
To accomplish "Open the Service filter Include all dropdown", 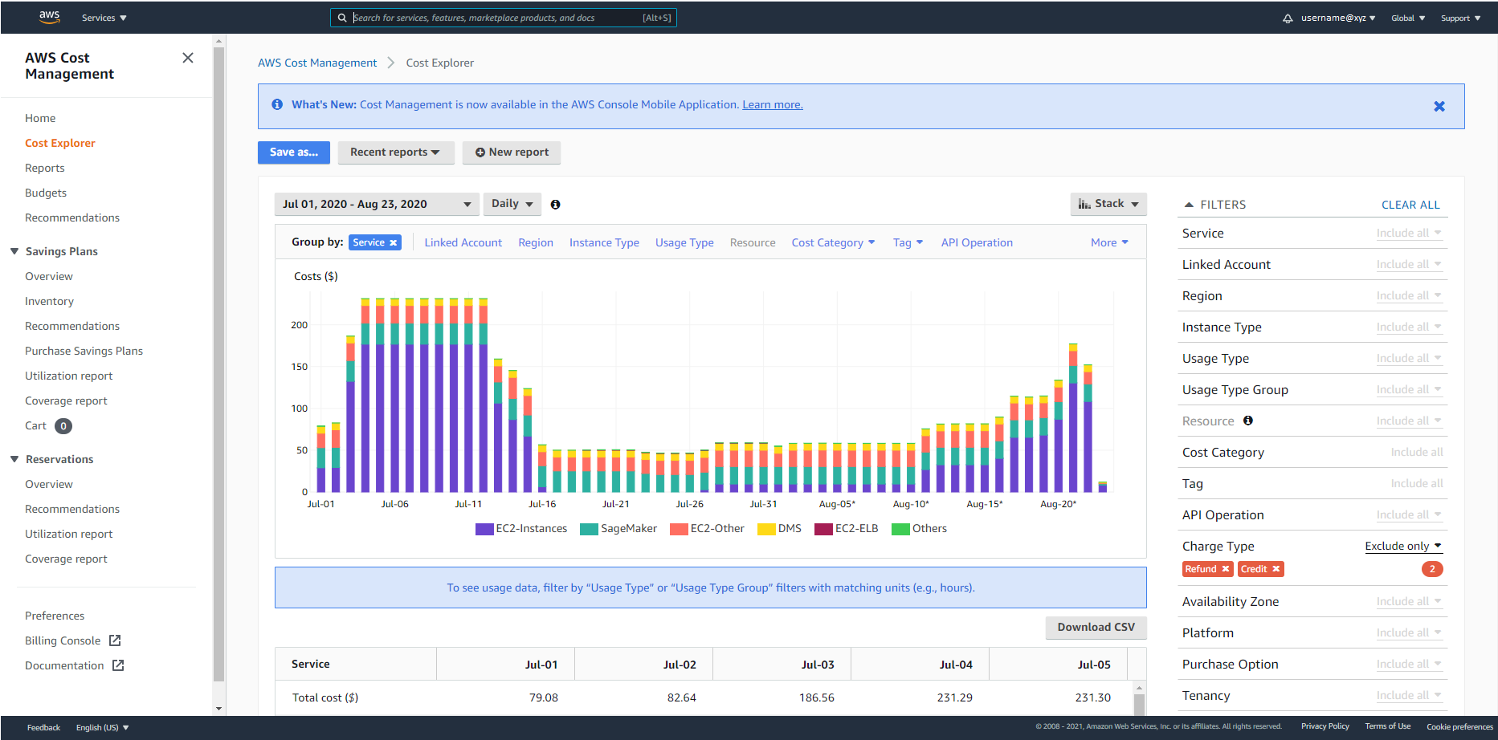I will 1409,234.
